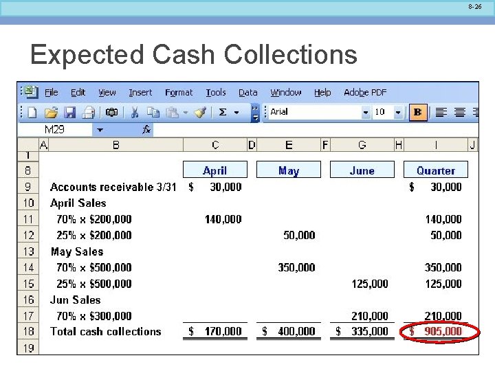Screen dimensions: 495x371
Task: Open the File menu
Action: (51, 93)
